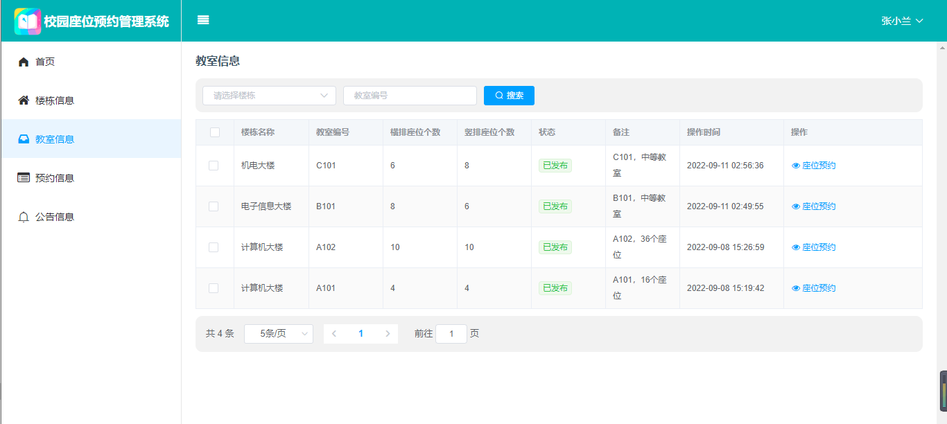Check the box for classroom B101
Screen dimensions: 947x424
pyautogui.click(x=214, y=206)
